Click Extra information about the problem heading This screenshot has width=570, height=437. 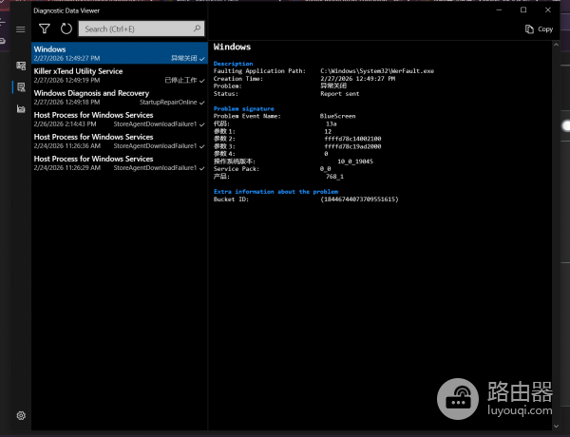coord(275,192)
